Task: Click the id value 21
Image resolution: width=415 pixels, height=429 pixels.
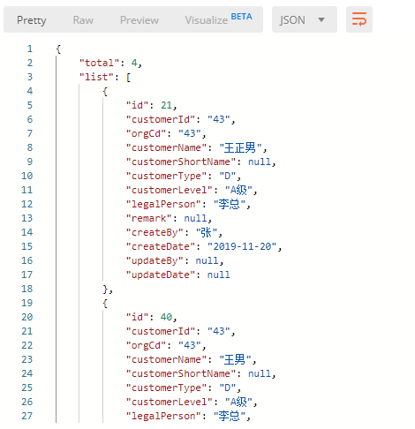Action: 166,105
